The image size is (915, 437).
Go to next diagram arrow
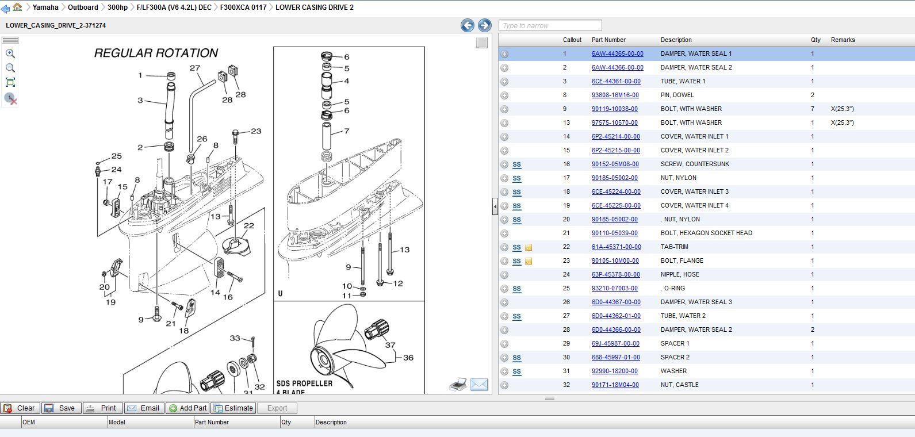(x=484, y=25)
